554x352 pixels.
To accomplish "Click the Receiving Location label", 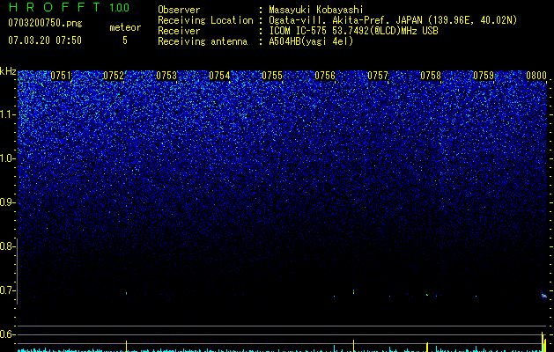I will [205, 20].
